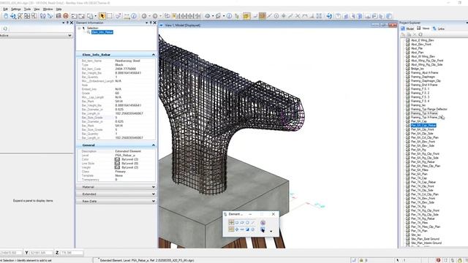This screenshot has width=468, height=263.
Task: Pin the Element Information panel
Action: point(151,23)
